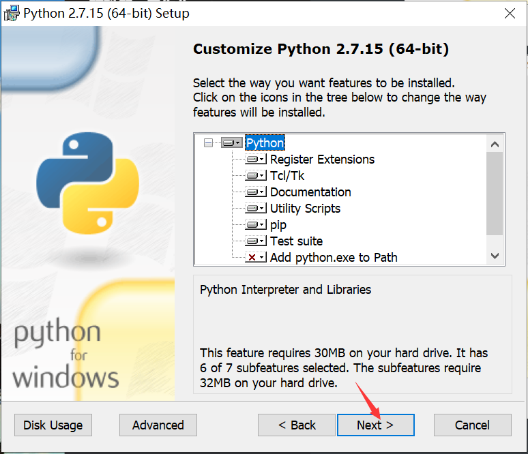Proceed with the Next button
This screenshot has width=528, height=454.
(x=375, y=425)
